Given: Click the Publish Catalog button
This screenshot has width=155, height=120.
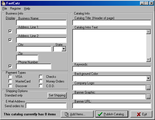Looking at the screenshot, I should [112, 114].
